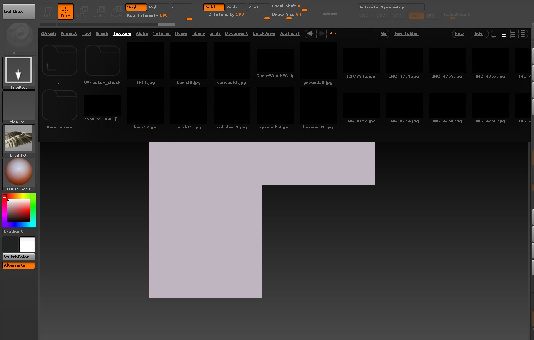
Task: Click the Standard brush thumbnail
Action: tap(18, 37)
